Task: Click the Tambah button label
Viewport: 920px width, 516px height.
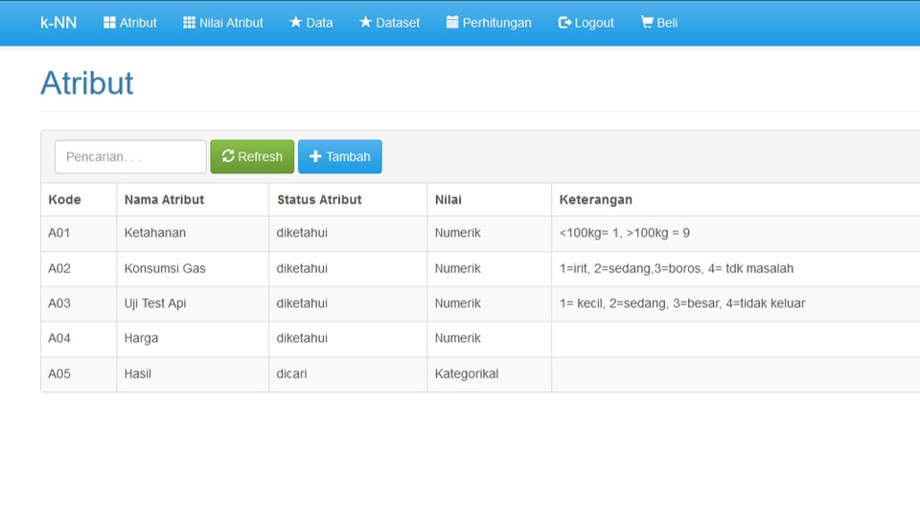Action: point(348,157)
